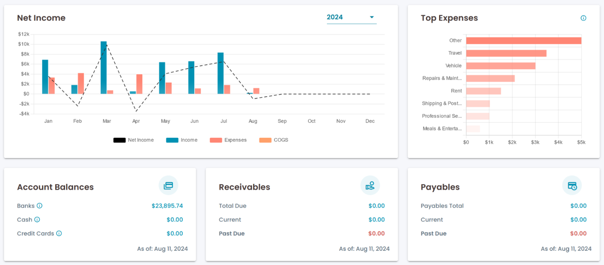
Task: Click the March income bar
Action: tap(103, 68)
